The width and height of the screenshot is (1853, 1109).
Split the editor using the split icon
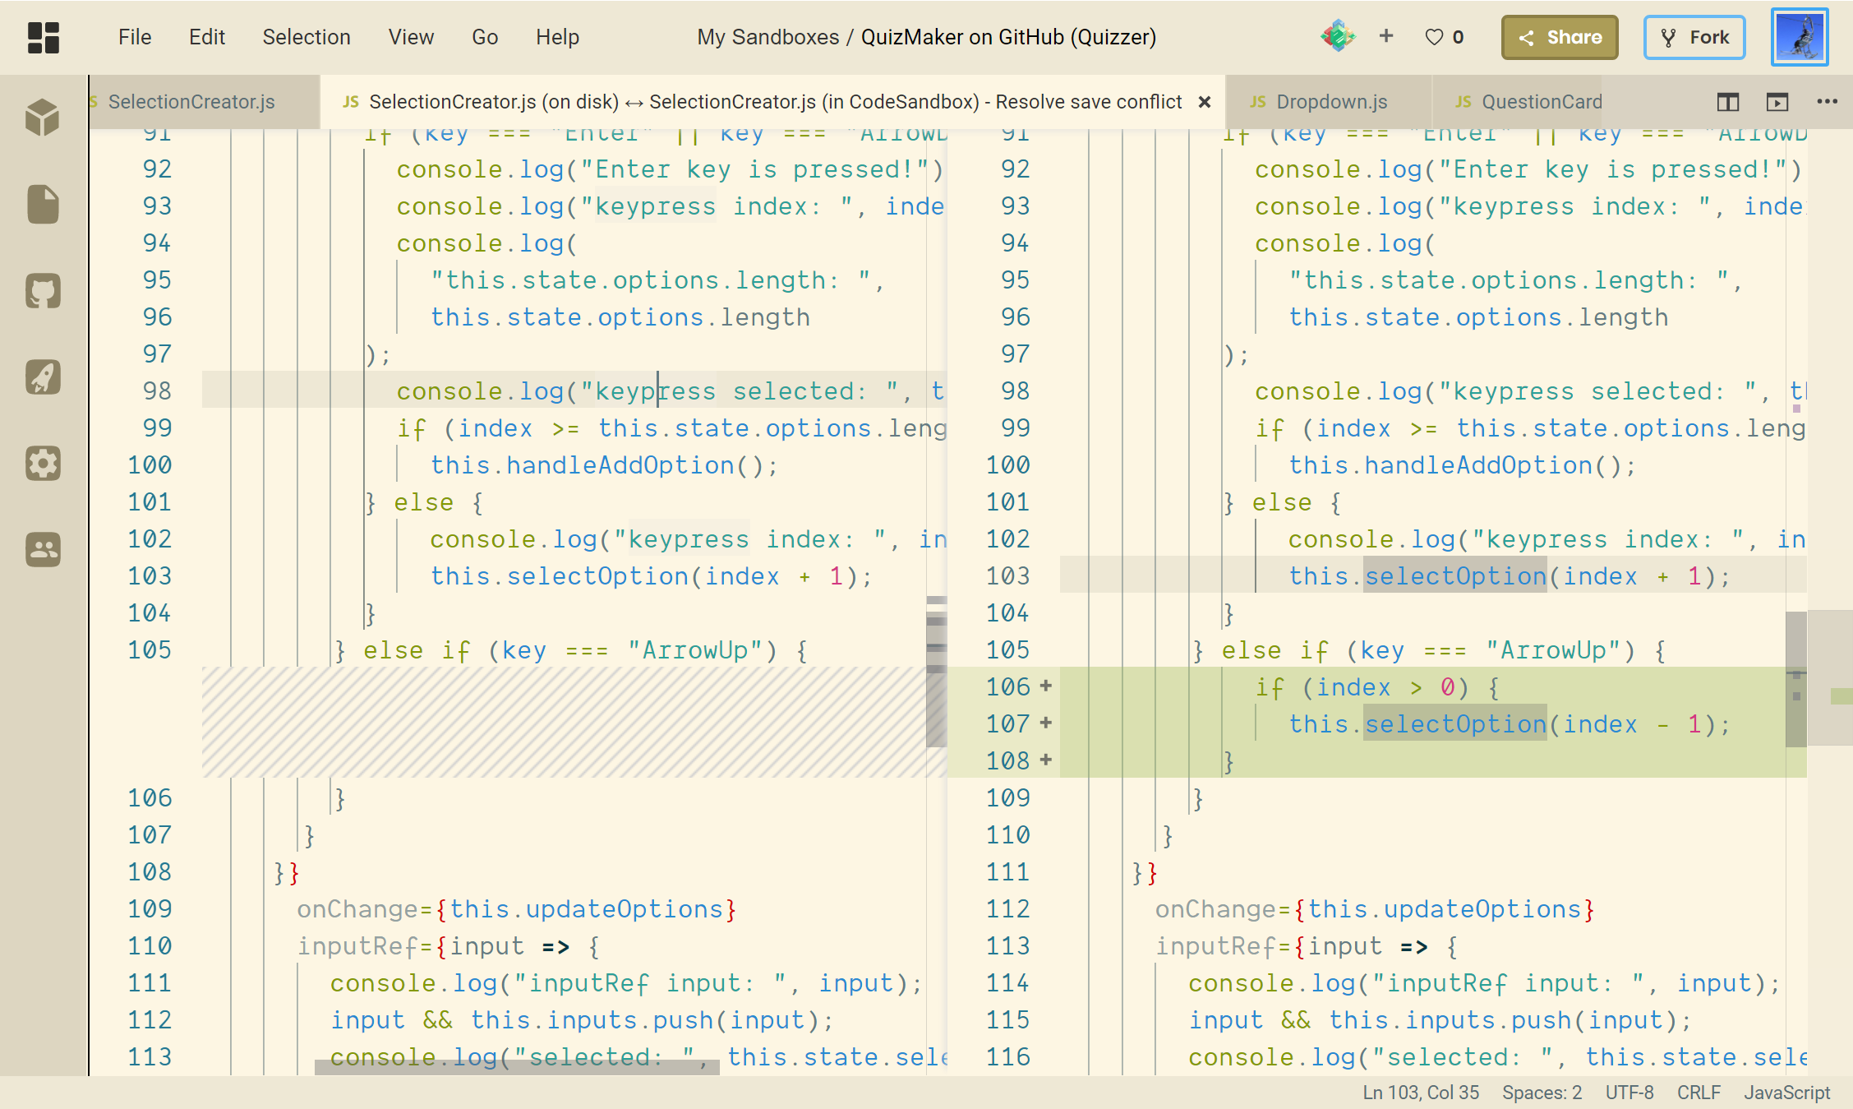point(1726,101)
